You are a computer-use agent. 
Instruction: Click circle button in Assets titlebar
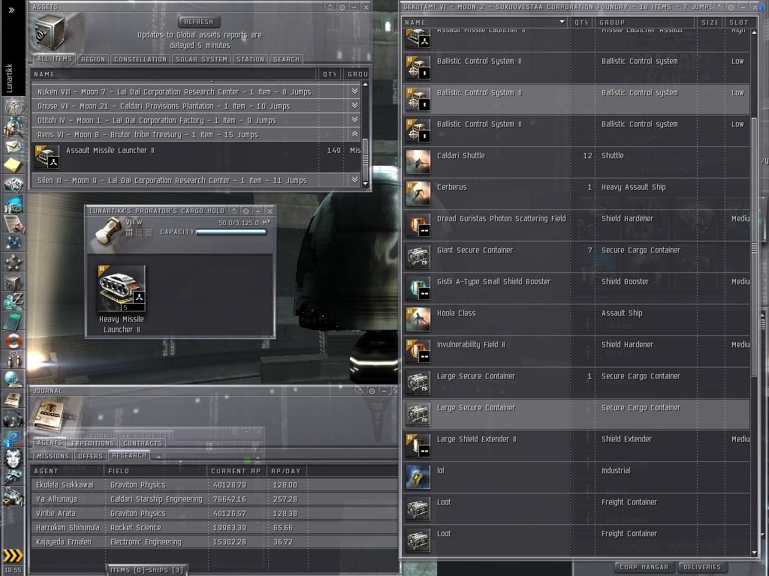(x=342, y=7)
